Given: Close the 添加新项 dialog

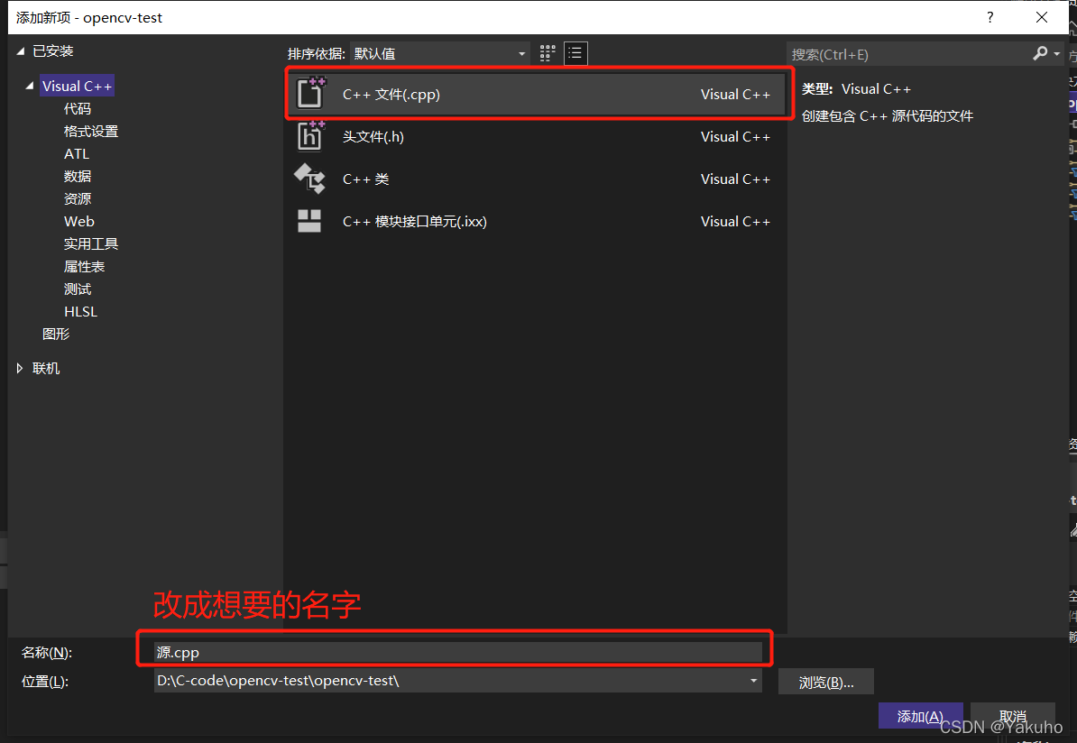Looking at the screenshot, I should [x=1041, y=17].
